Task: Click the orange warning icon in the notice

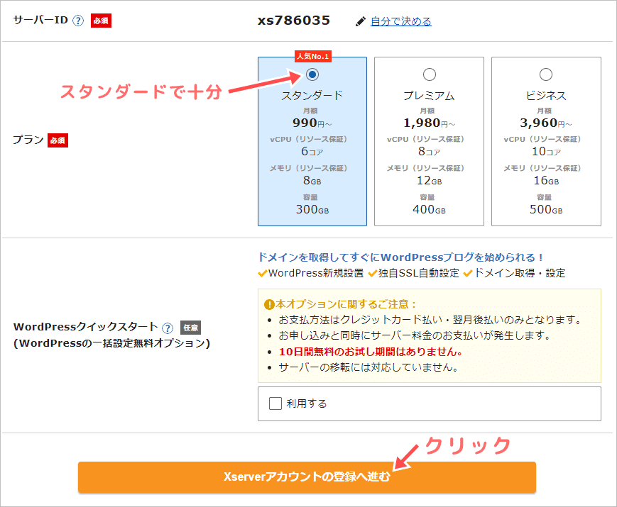Action: tap(269, 304)
